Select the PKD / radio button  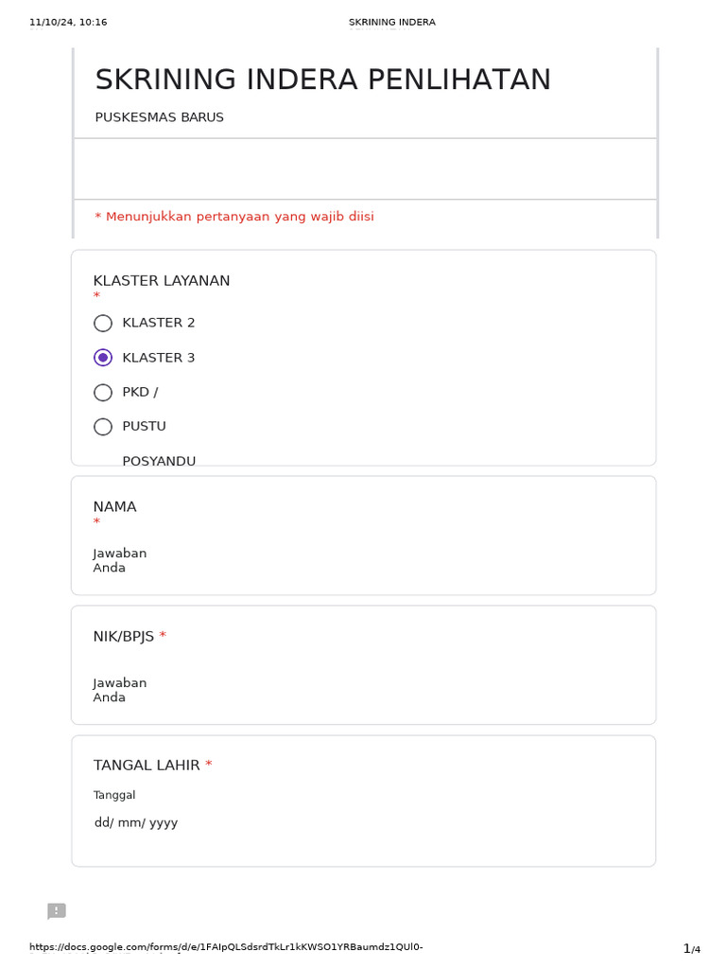[x=103, y=393]
